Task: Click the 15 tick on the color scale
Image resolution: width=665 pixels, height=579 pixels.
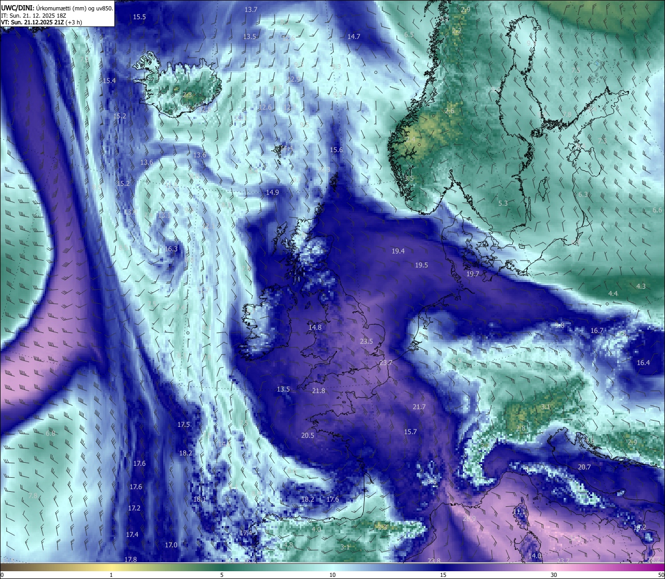Action: pos(443,575)
